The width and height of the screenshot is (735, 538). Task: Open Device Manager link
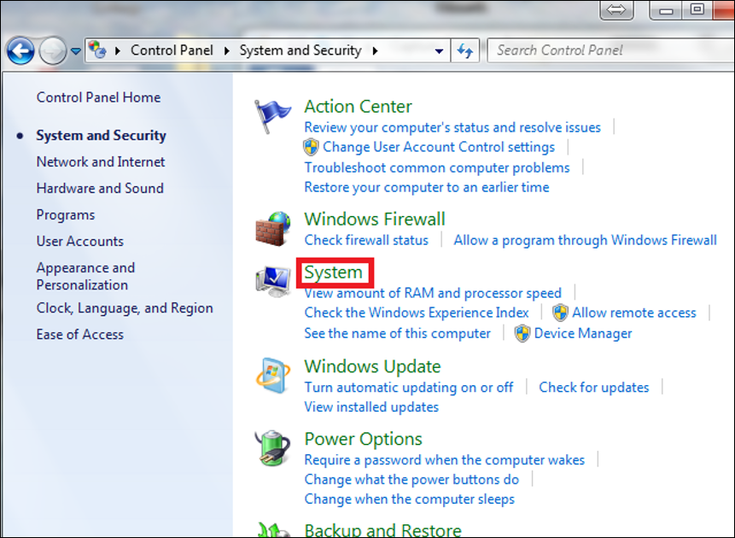coord(583,333)
